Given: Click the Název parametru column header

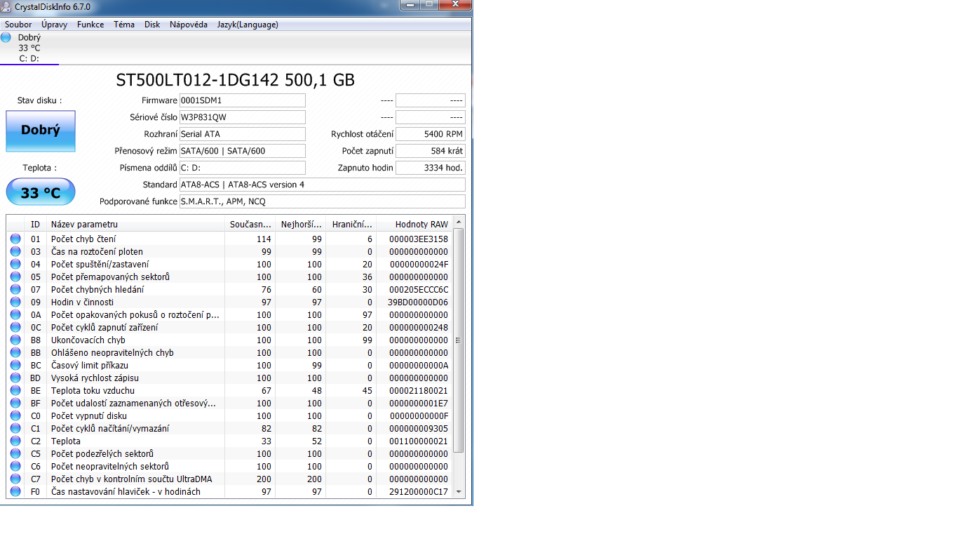Looking at the screenshot, I should pos(136,225).
